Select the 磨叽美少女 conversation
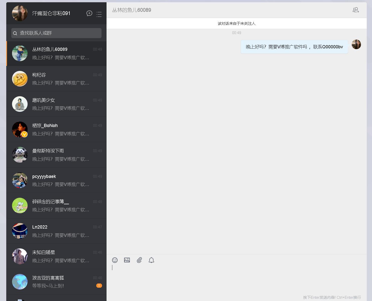This screenshot has height=301, width=372. pyautogui.click(x=57, y=104)
